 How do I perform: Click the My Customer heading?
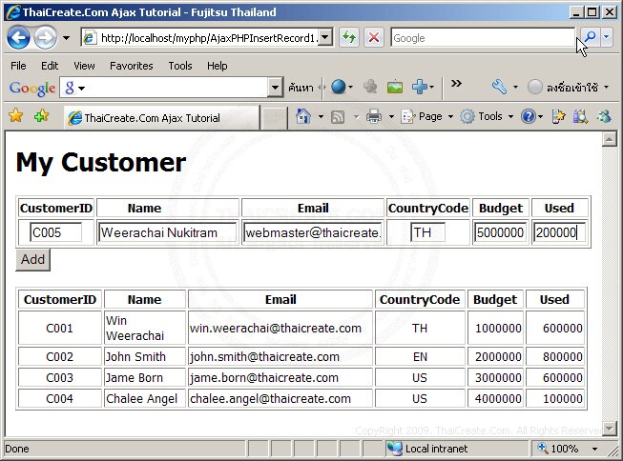[x=101, y=163]
